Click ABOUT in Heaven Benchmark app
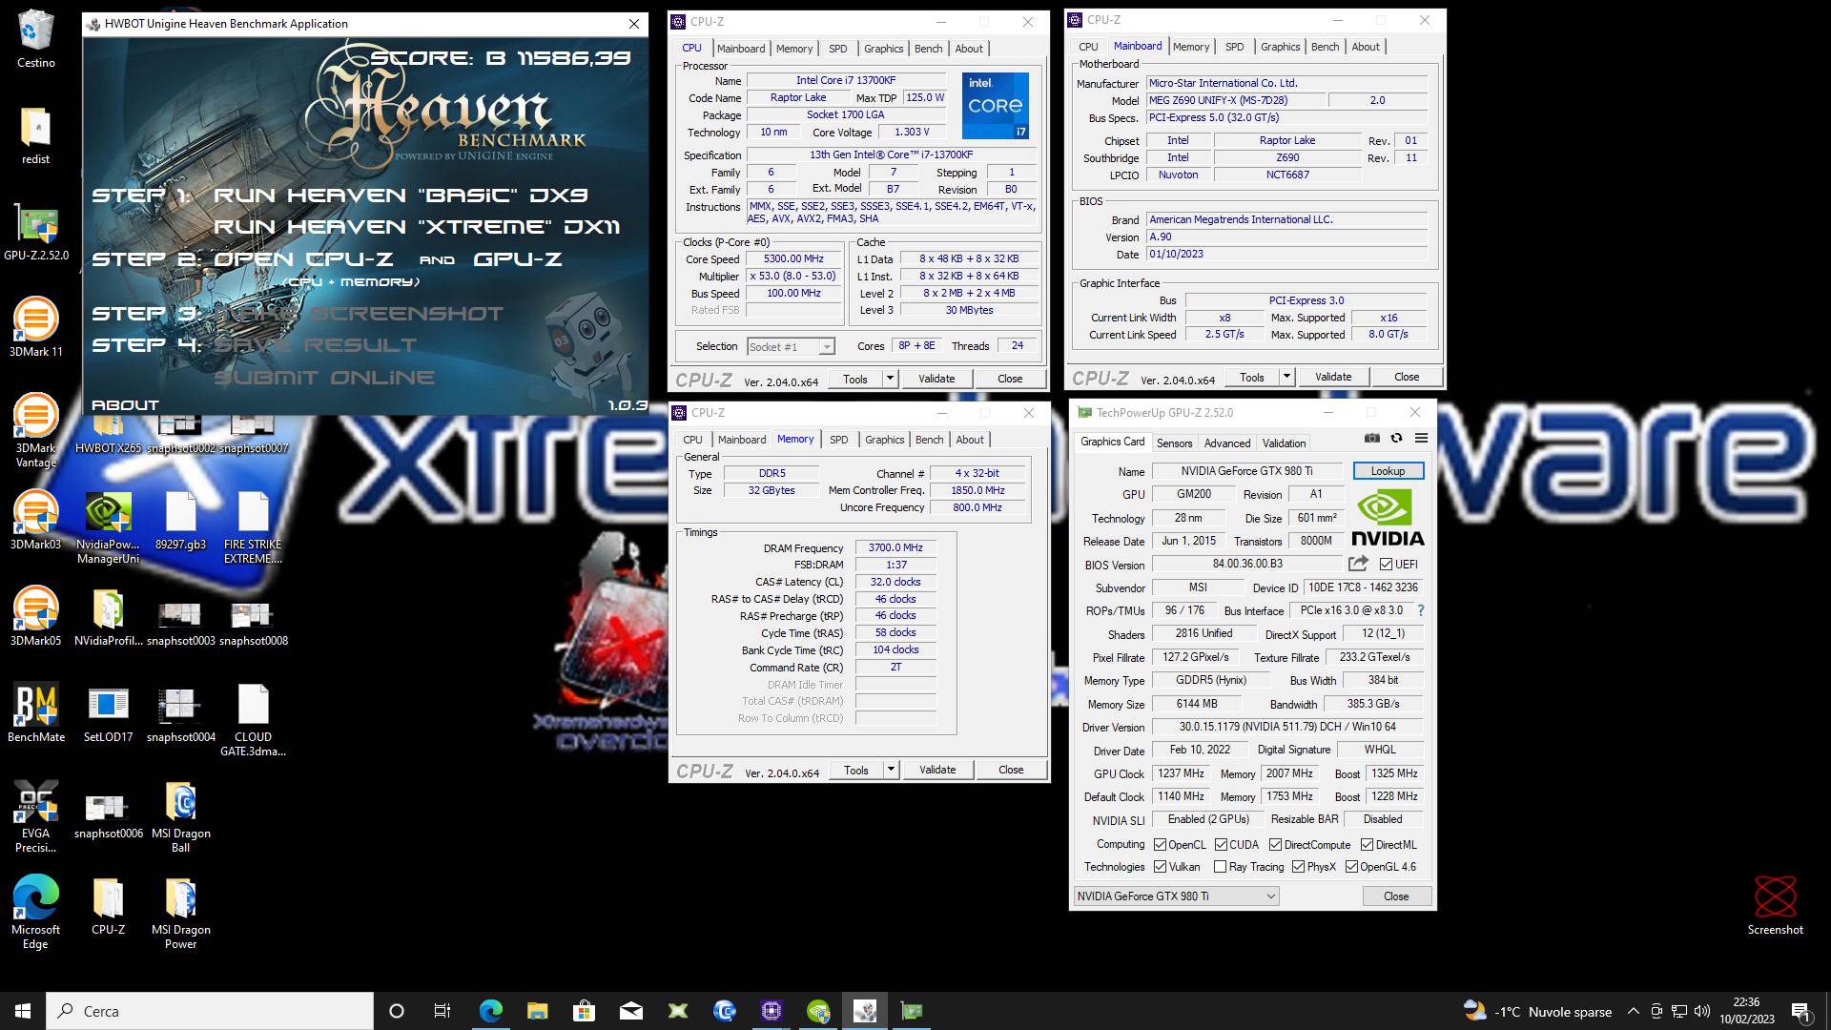Image resolution: width=1831 pixels, height=1030 pixels. click(125, 404)
